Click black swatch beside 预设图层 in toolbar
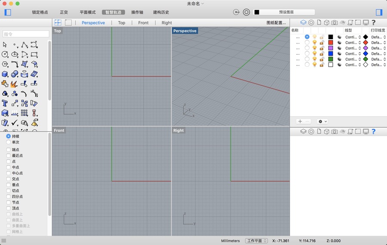 tap(257, 12)
